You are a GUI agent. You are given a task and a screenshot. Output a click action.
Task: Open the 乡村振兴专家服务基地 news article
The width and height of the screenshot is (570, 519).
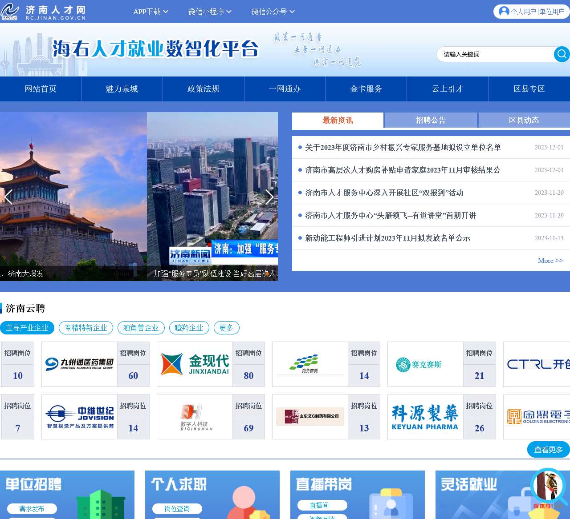(403, 147)
